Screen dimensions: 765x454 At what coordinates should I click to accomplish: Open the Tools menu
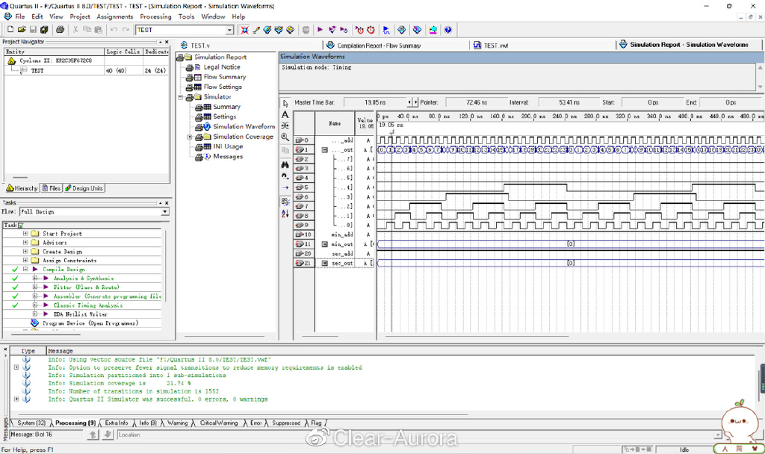[x=186, y=16]
